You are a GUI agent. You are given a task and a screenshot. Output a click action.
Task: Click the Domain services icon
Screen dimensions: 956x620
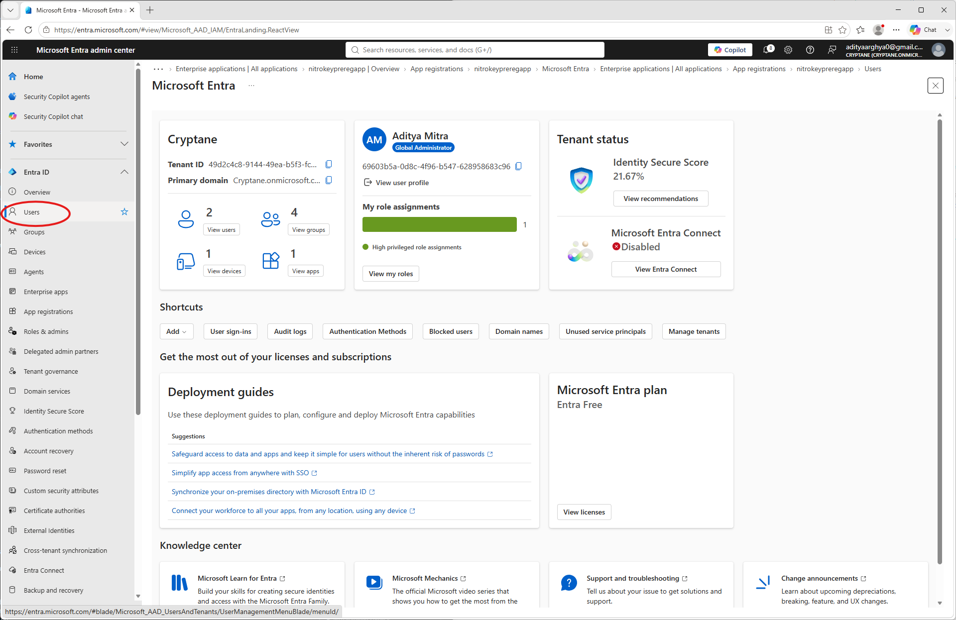(x=13, y=391)
